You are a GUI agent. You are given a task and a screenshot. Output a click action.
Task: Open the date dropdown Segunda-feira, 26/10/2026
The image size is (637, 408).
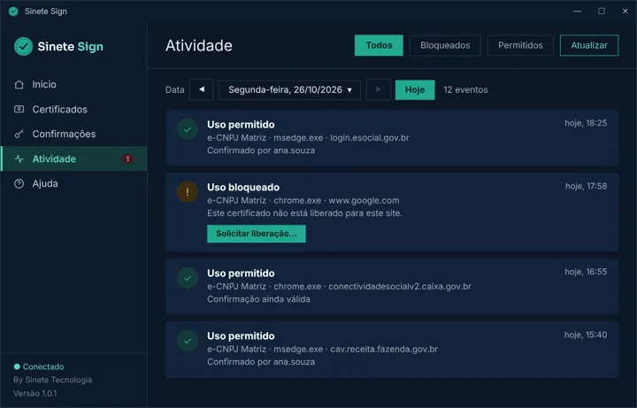(289, 89)
